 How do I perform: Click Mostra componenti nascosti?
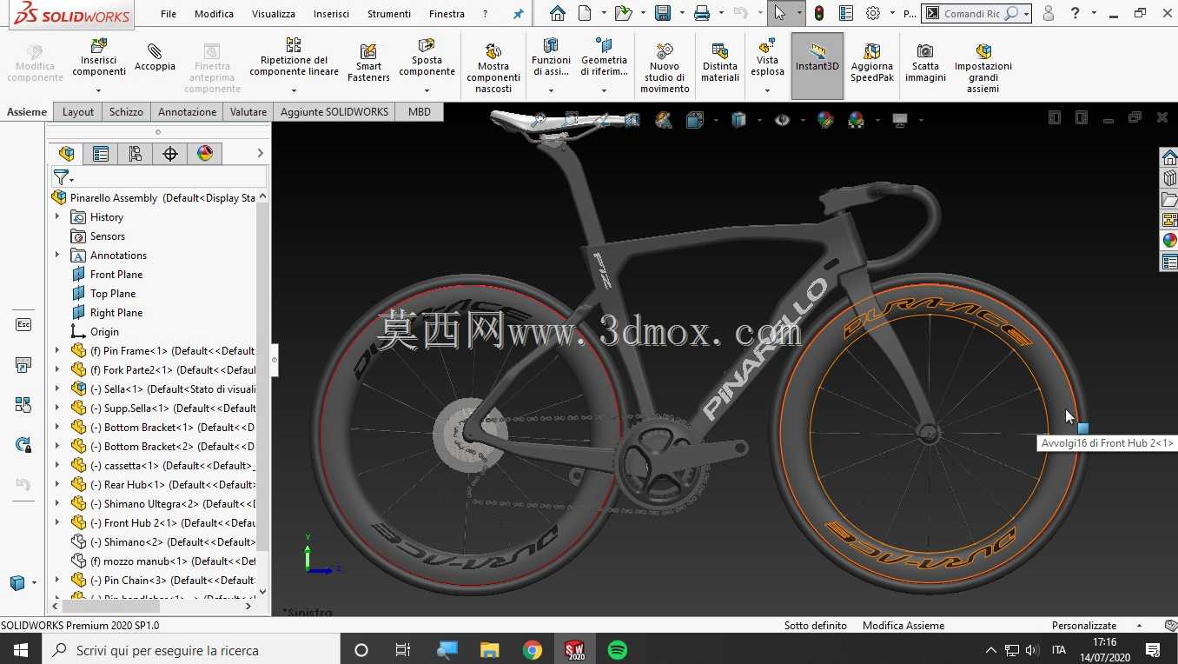pos(493,68)
